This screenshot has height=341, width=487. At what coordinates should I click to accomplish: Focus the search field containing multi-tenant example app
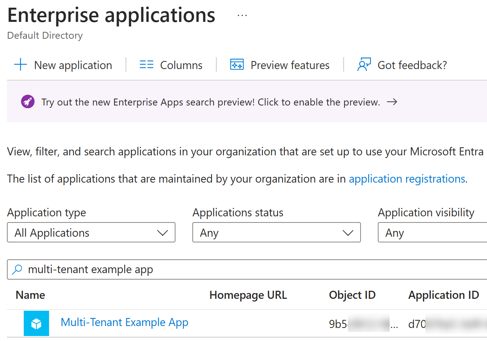click(x=247, y=270)
